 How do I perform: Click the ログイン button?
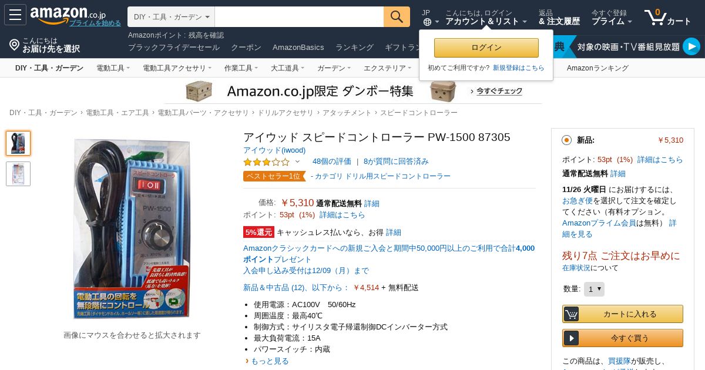486,48
